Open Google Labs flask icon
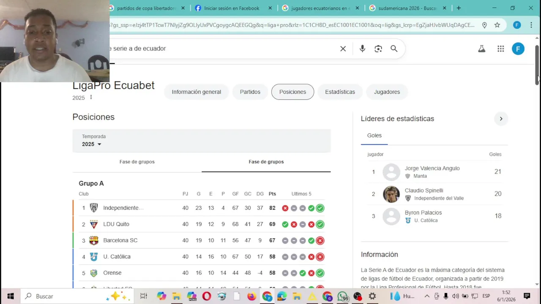 coord(481,49)
